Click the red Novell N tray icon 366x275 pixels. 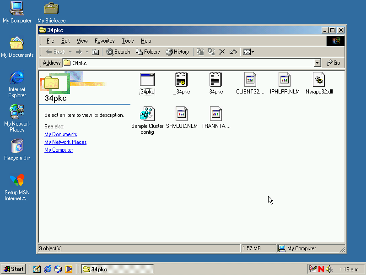(321, 269)
